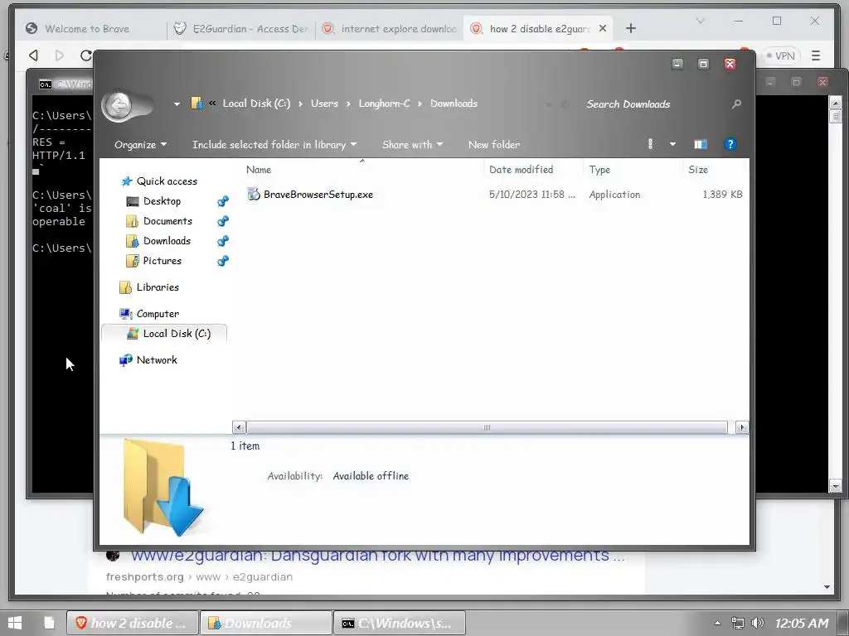Open Brave hamburger menu
849x636 pixels.
816,55
